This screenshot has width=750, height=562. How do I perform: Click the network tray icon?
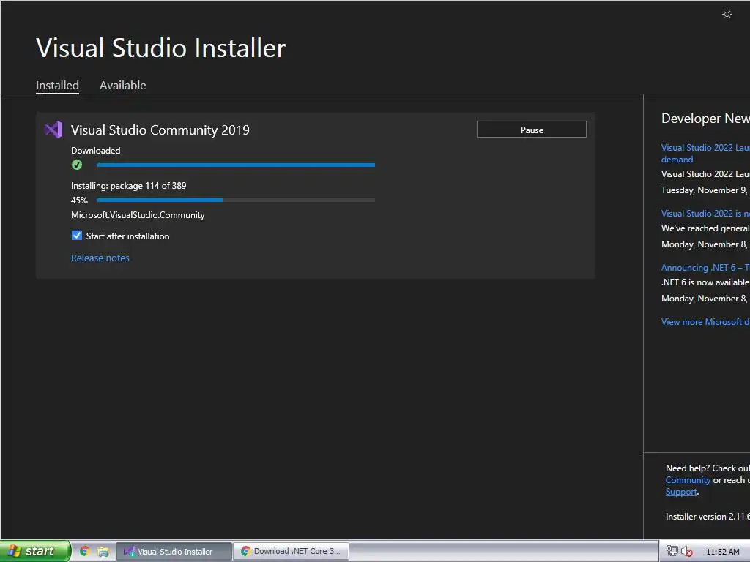tap(672, 551)
